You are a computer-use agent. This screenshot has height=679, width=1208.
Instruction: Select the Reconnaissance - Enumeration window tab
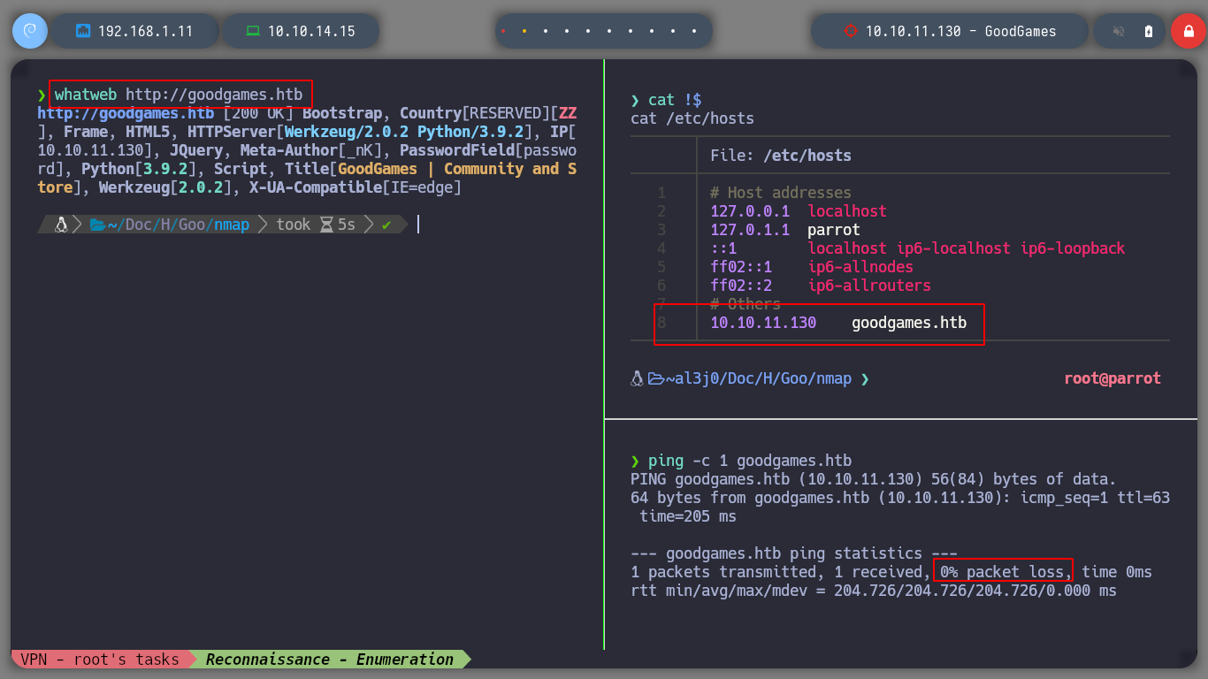[x=330, y=659]
